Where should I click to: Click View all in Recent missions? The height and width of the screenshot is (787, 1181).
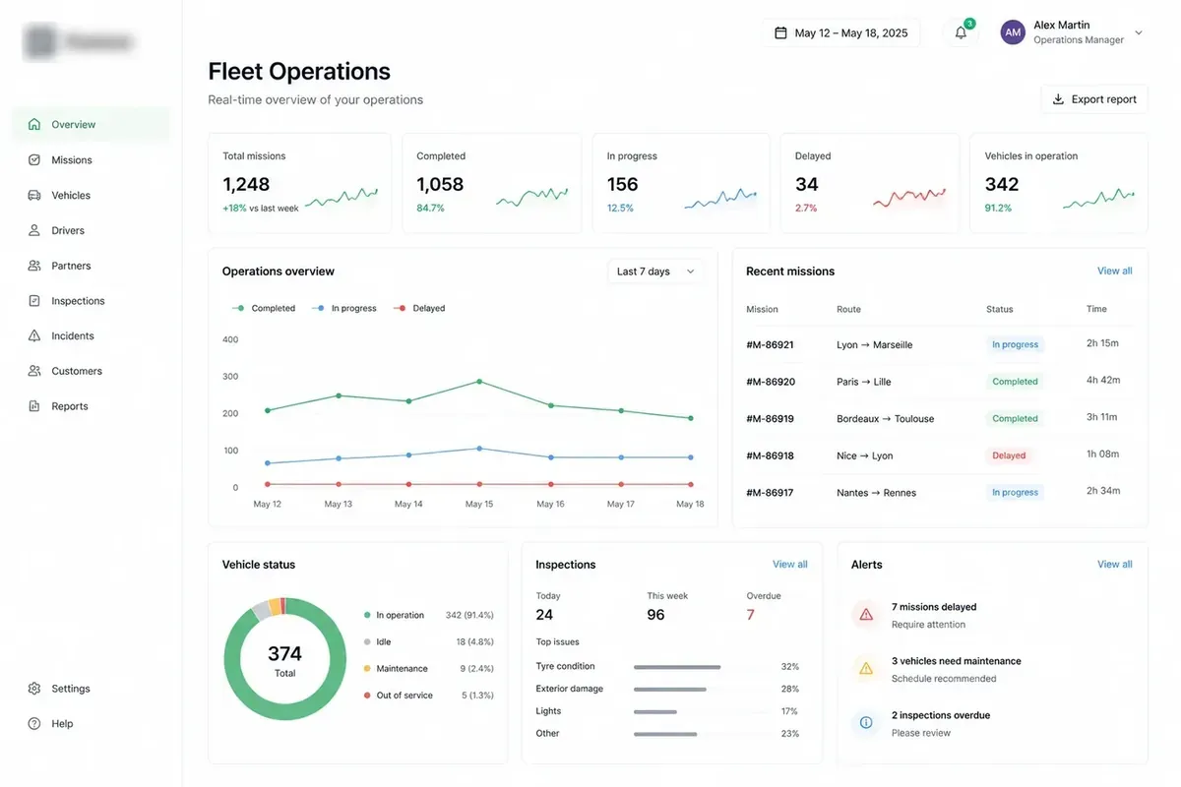point(1114,271)
